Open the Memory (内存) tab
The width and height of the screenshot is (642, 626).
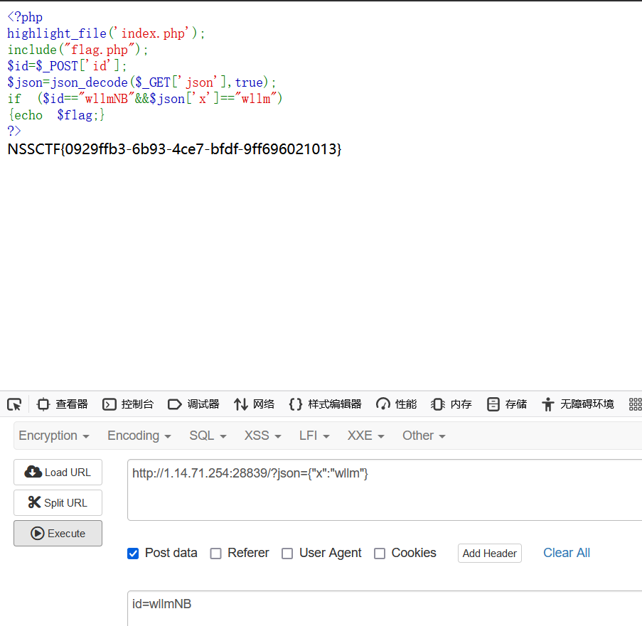[x=451, y=404]
